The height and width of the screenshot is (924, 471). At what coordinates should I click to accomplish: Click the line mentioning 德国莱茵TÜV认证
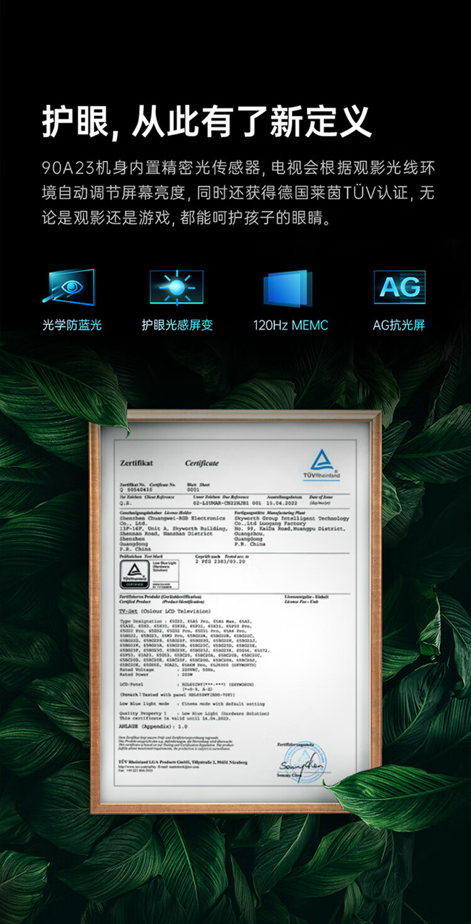click(238, 193)
